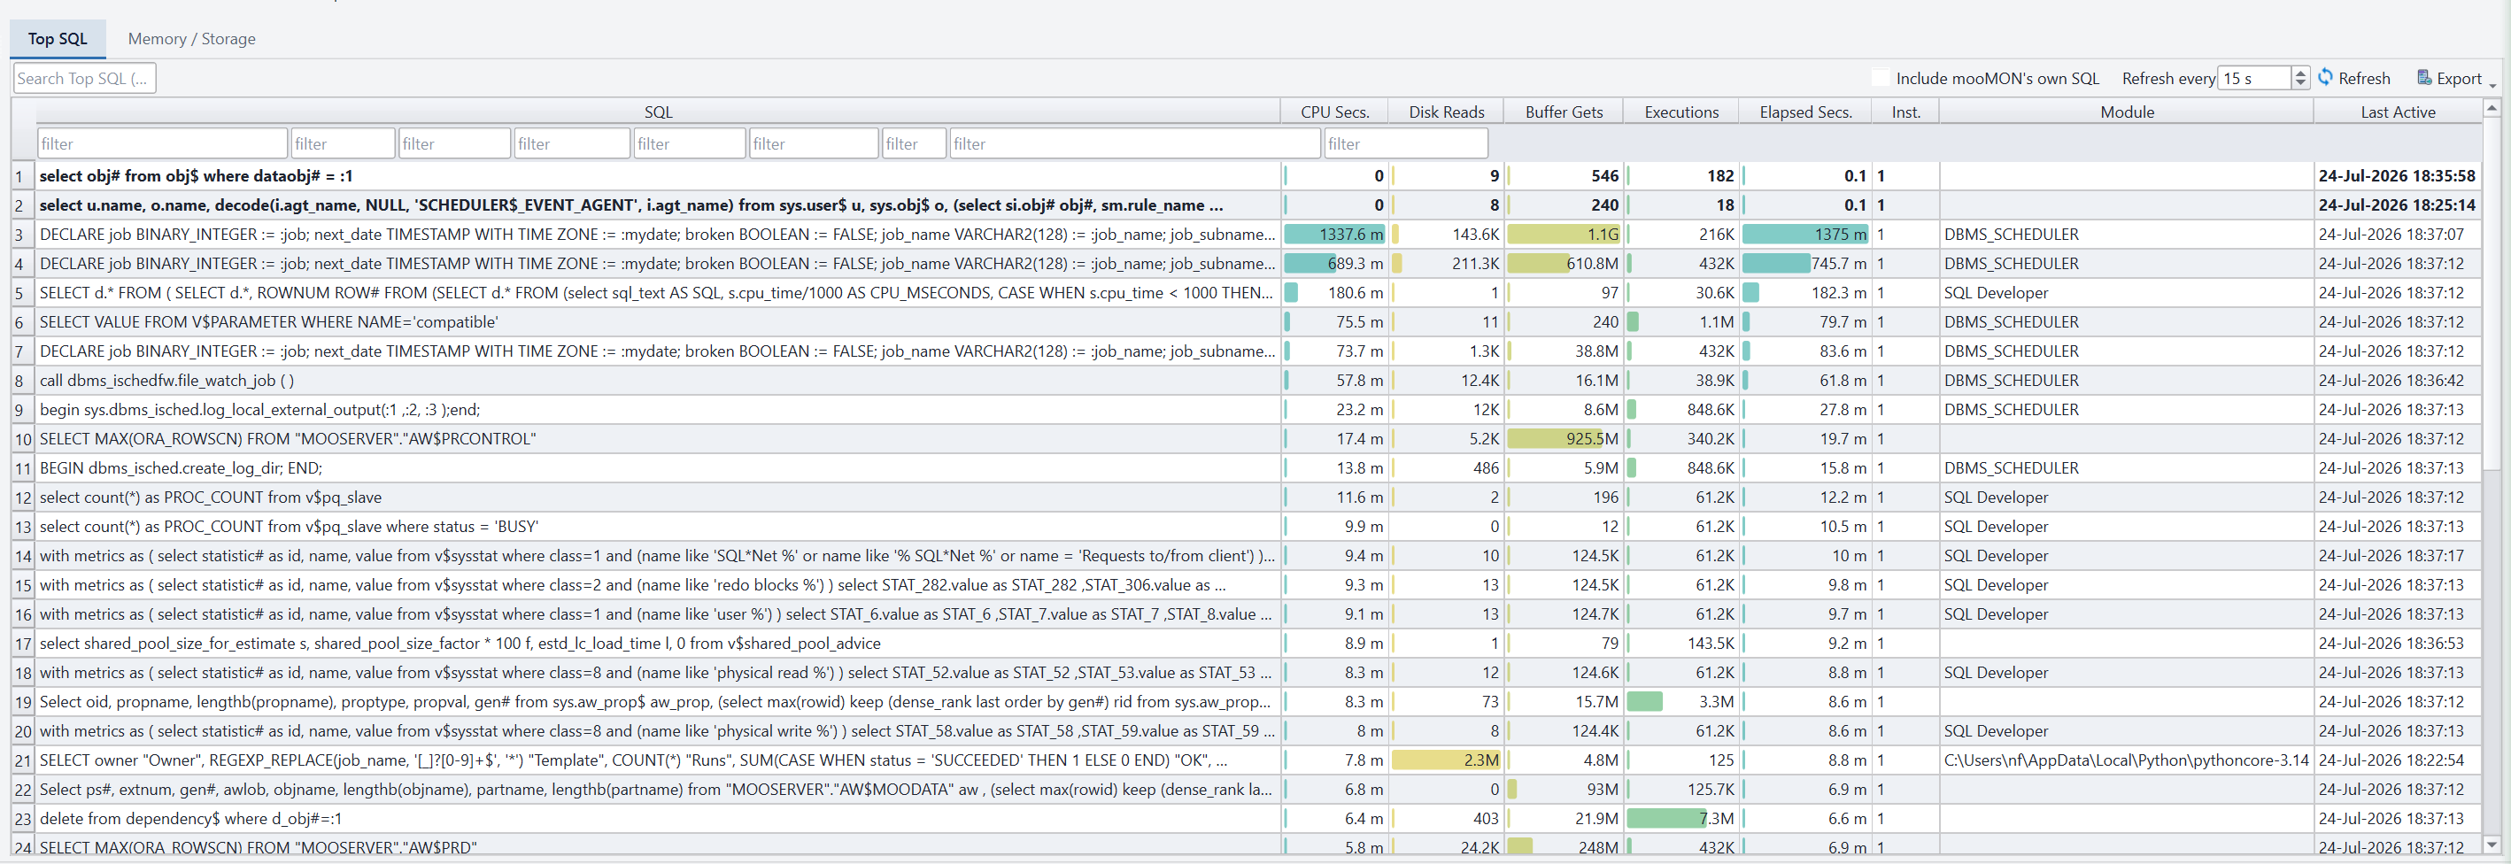This screenshot has width=2511, height=864.
Task: Sort by the Module column header
Action: tap(2127, 112)
